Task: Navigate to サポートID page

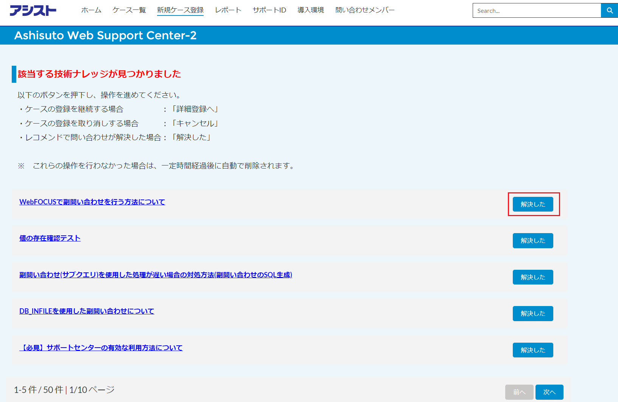Action: click(269, 10)
